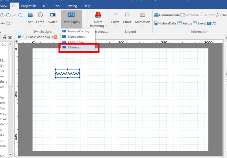The width and height of the screenshot is (227, 158).
Task: Open the Schedule settings
Action: pos(190,15)
